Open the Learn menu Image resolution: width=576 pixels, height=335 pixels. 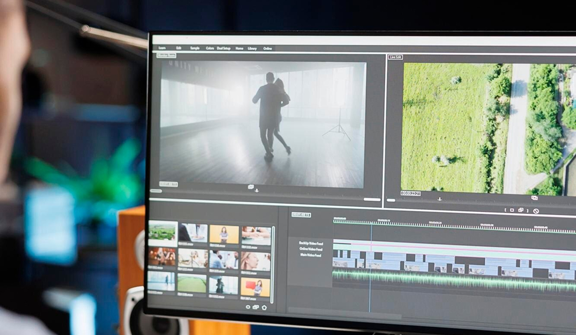click(x=162, y=48)
